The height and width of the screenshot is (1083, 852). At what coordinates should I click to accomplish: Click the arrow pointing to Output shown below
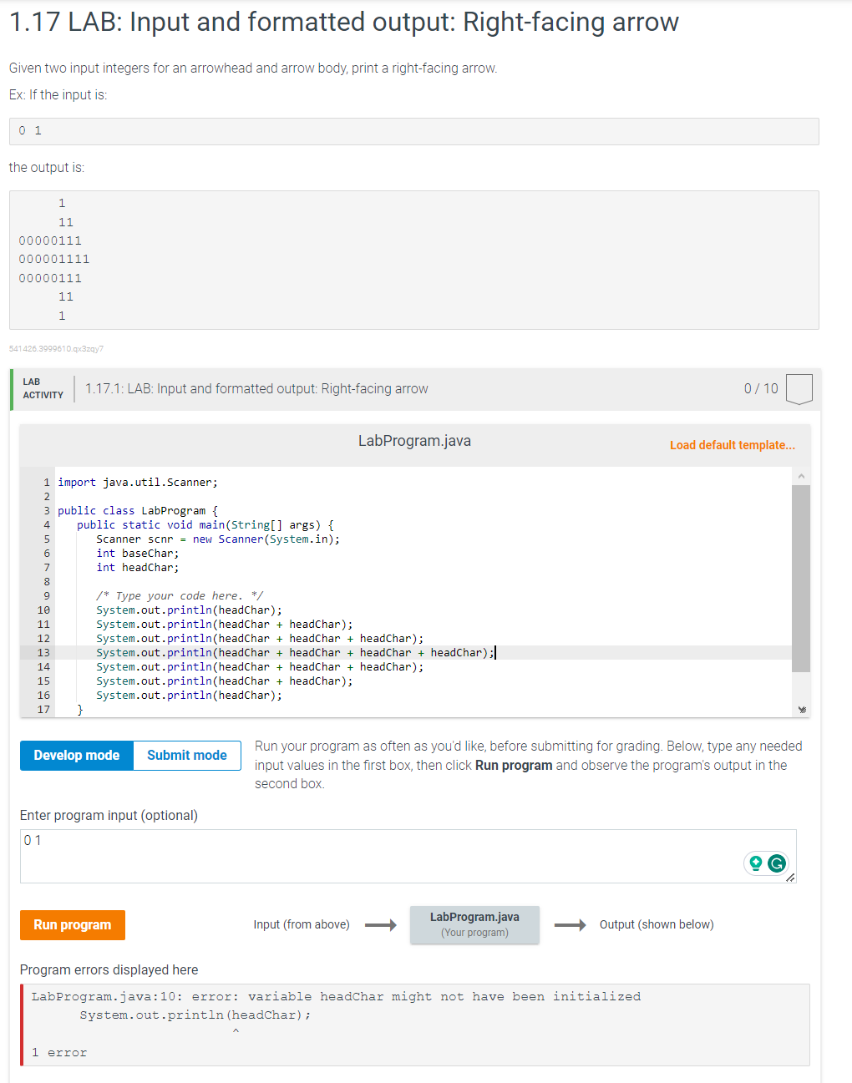571,924
